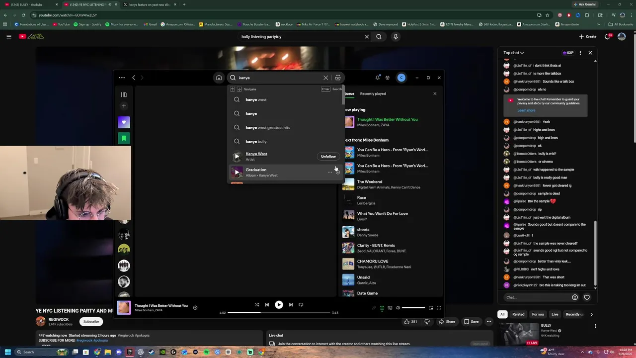
Task: Search YouTube with voice microphone
Action: 396,36
